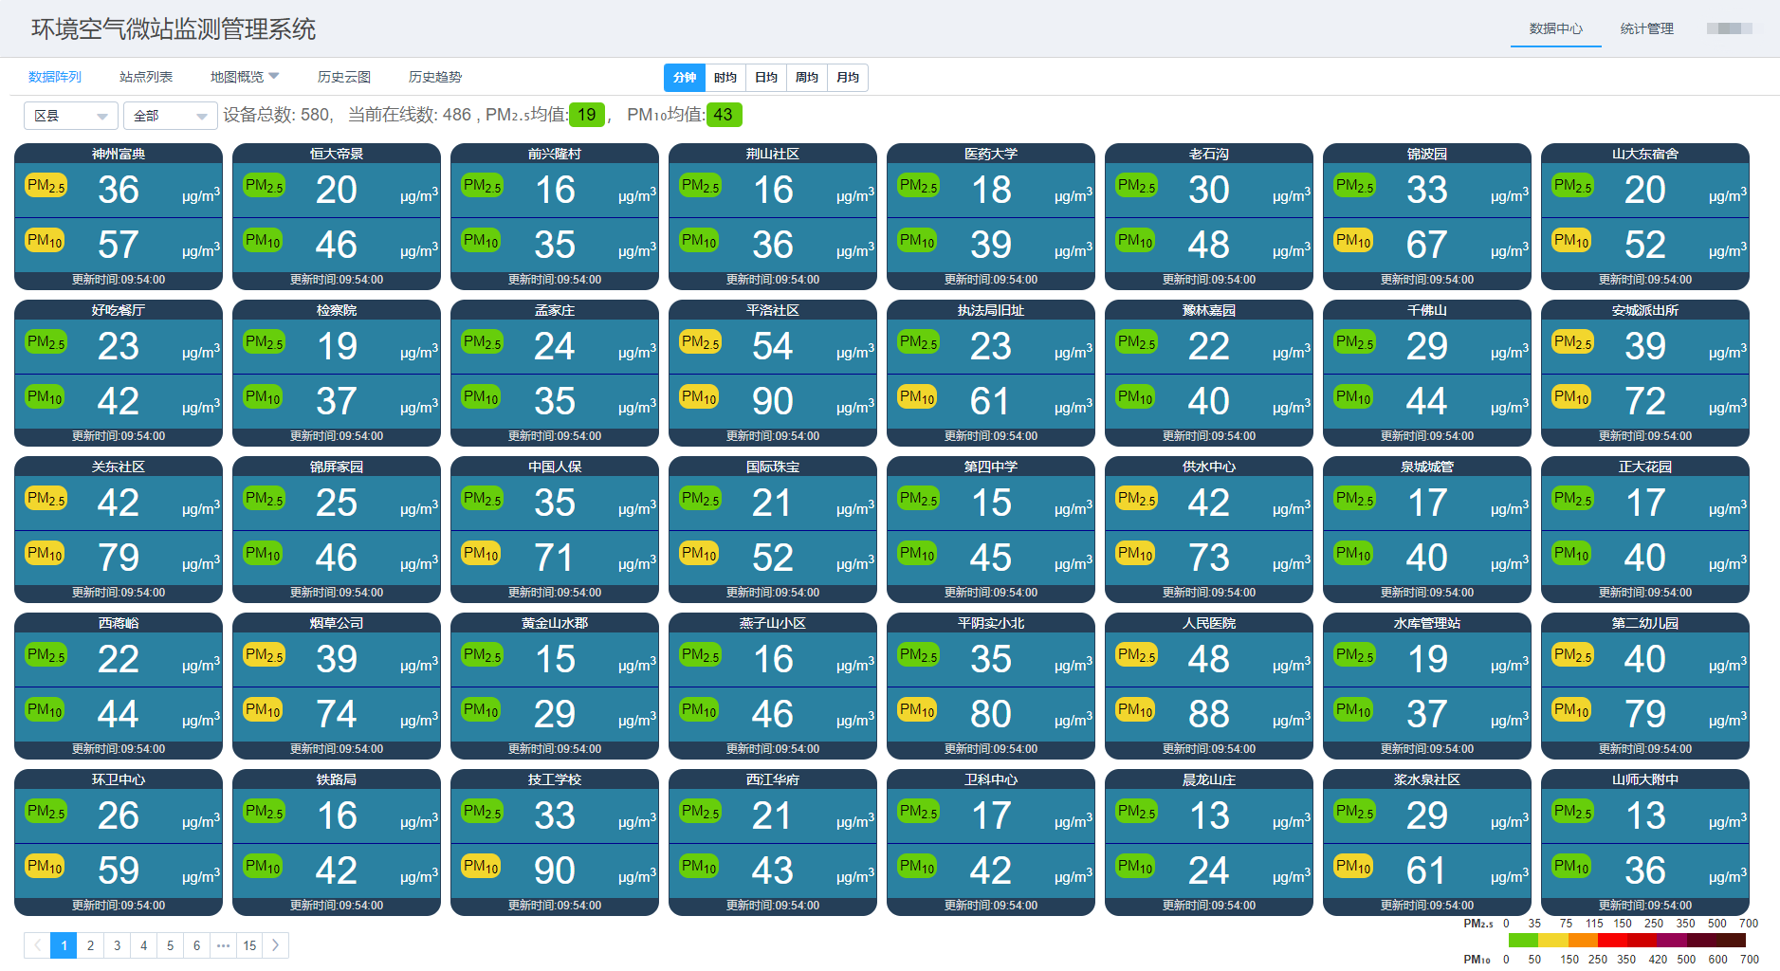This screenshot has width=1780, height=971.
Task: Select the 分钟 interval button
Action: click(685, 78)
